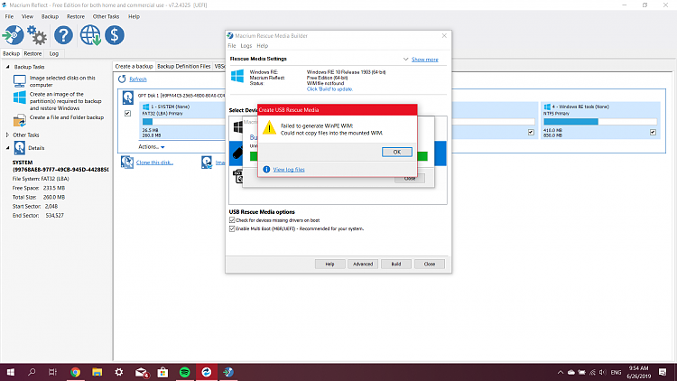Show hidden system tray icons chevron

coord(561,372)
